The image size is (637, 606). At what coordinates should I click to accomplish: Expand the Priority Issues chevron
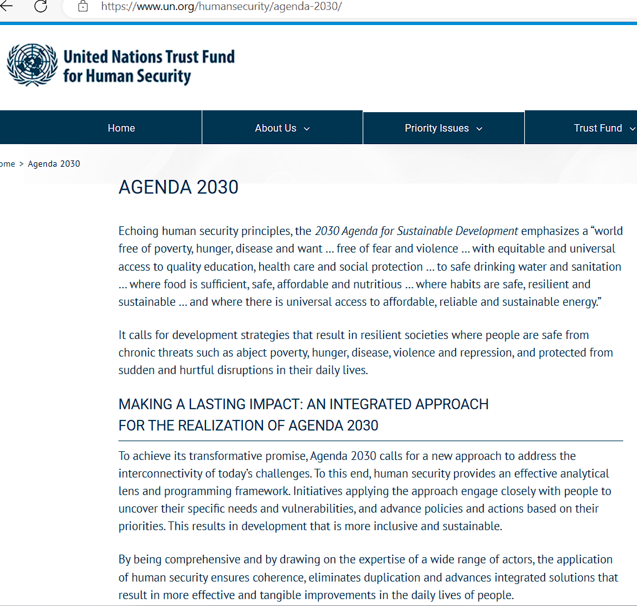(x=479, y=129)
